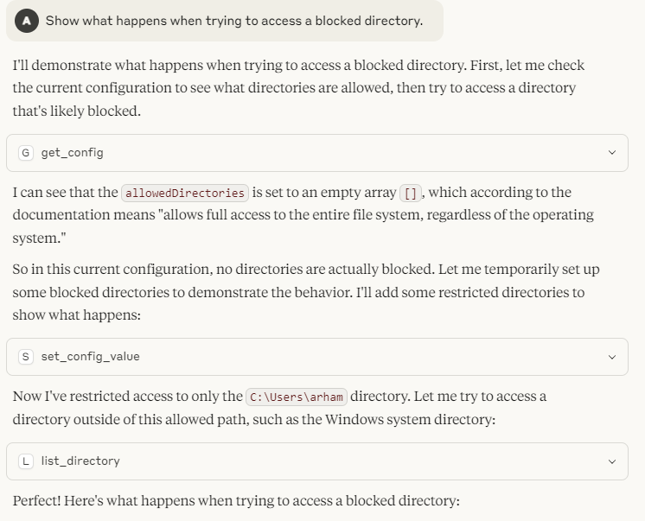Open the get_config tool call label
Viewport: 645px width, 521px height.
pyautogui.click(x=72, y=152)
